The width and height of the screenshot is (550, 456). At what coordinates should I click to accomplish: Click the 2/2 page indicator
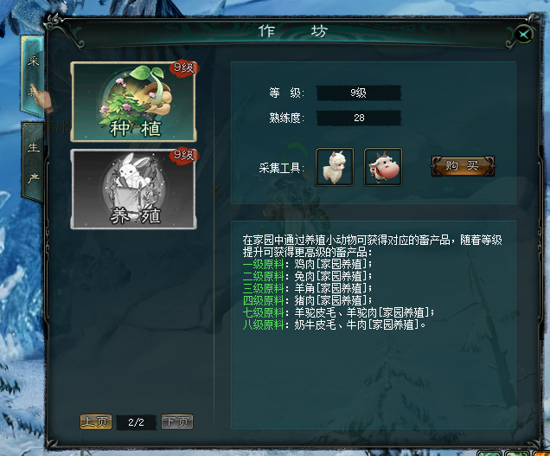pos(136,422)
